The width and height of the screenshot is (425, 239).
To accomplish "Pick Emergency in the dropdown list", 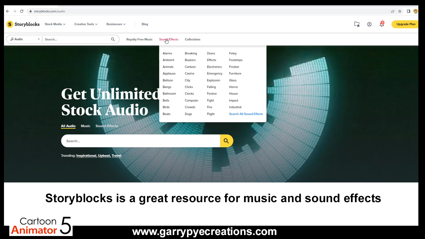I will tap(214, 73).
